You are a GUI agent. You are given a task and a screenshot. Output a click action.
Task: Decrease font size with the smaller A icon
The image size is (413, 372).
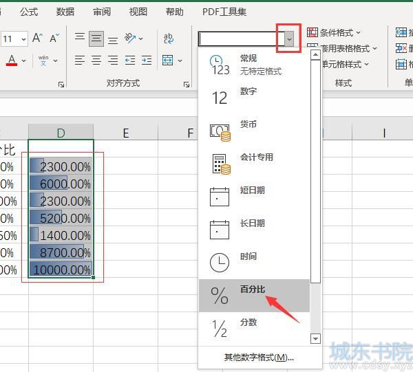coord(54,38)
